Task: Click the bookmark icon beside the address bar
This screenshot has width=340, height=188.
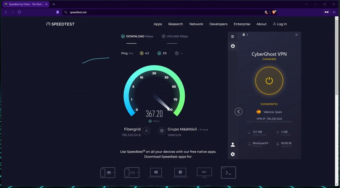Action: (58, 12)
